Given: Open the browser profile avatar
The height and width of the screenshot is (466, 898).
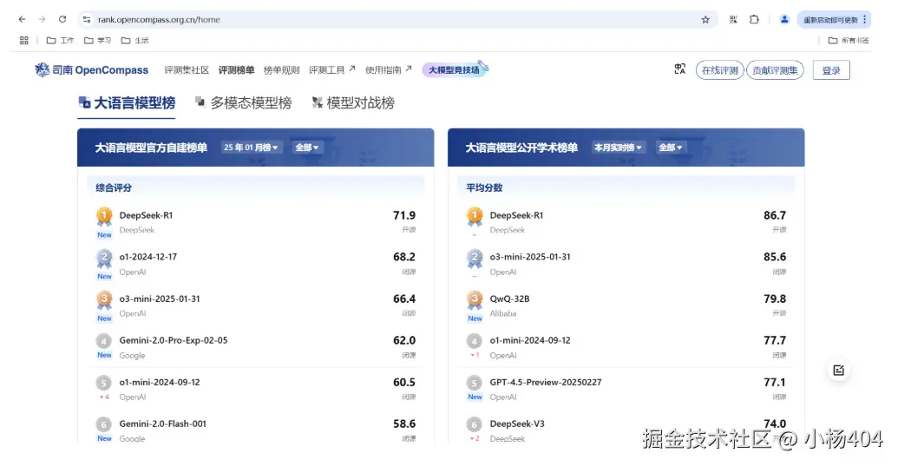Looking at the screenshot, I should tap(784, 19).
